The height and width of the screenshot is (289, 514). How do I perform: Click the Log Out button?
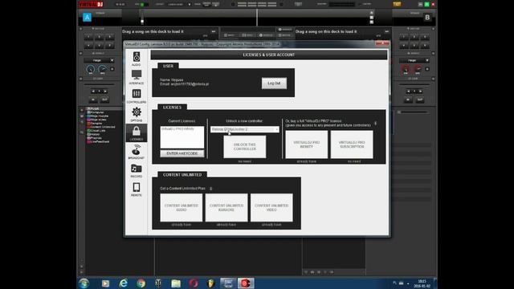(x=274, y=83)
